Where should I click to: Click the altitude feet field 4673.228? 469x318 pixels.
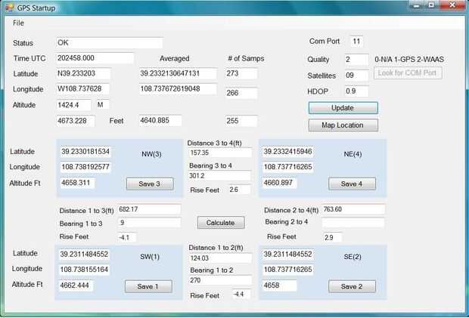76,121
